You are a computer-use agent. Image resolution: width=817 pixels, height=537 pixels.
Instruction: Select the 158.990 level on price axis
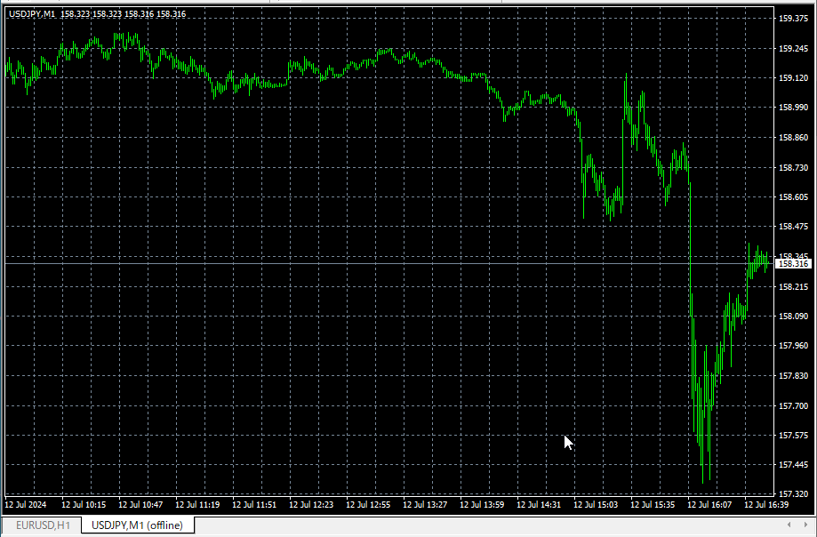point(793,108)
